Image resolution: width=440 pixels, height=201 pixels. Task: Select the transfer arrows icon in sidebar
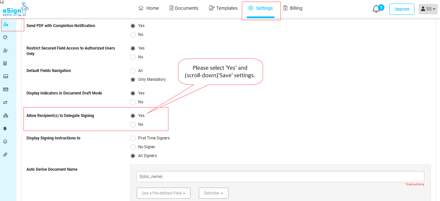tap(5, 103)
